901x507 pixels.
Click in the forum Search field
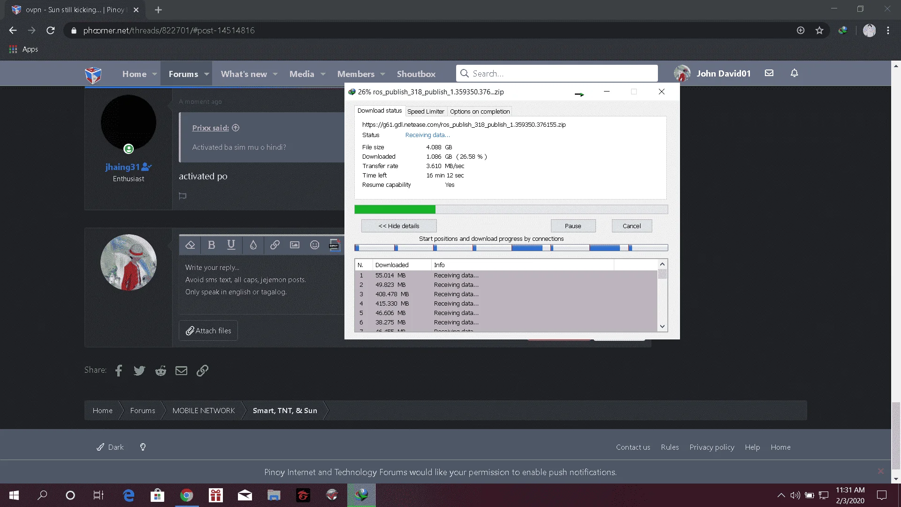tap(557, 74)
